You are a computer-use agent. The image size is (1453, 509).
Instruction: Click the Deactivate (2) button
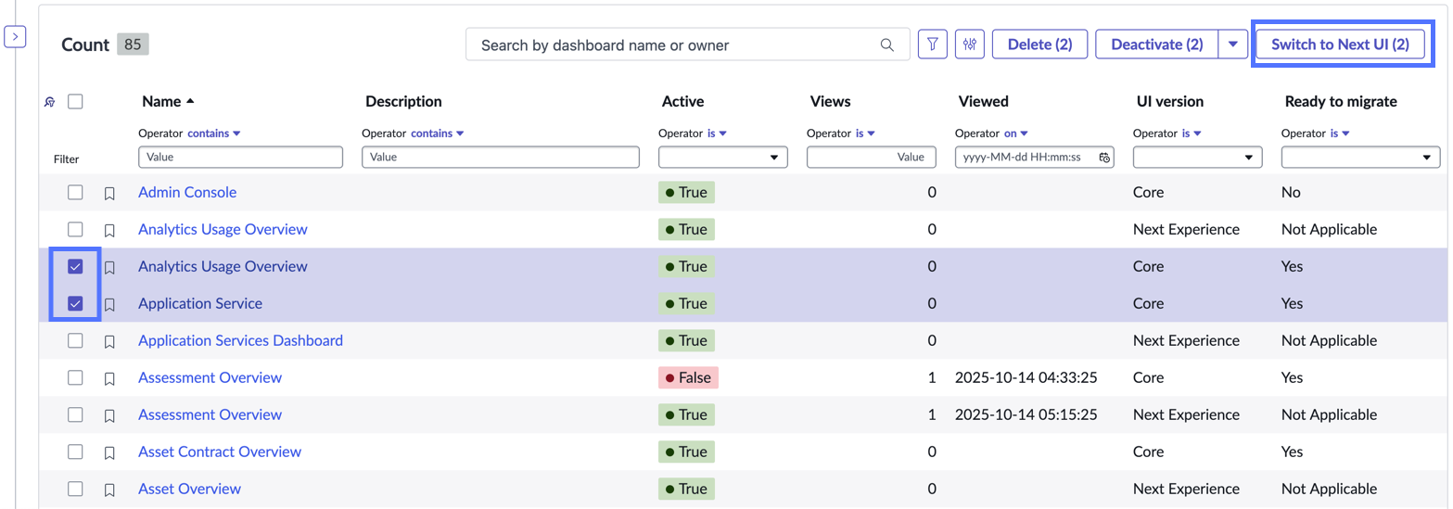1156,45
